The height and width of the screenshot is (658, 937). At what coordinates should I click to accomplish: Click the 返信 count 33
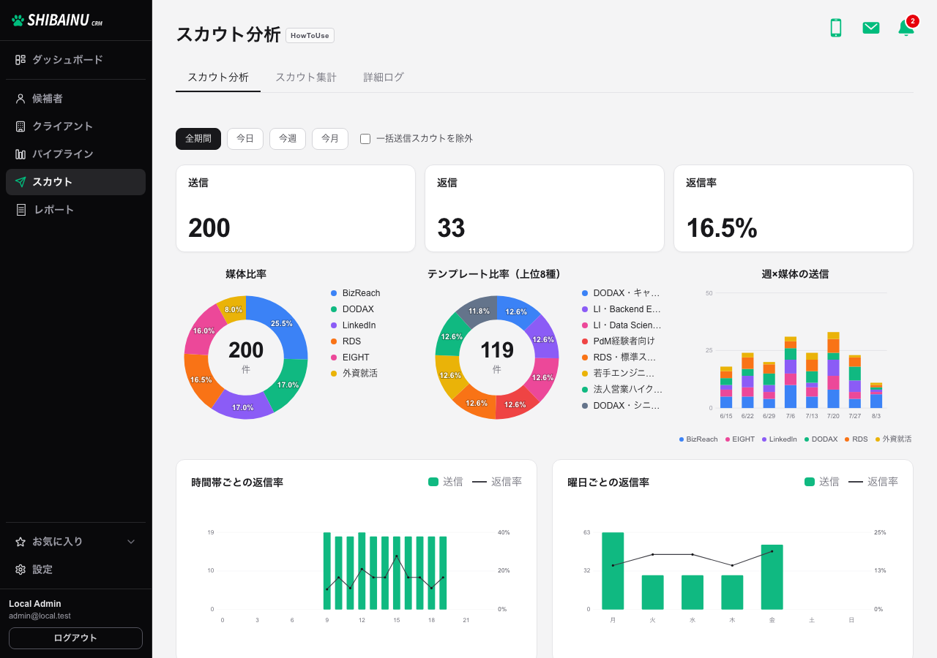click(451, 228)
